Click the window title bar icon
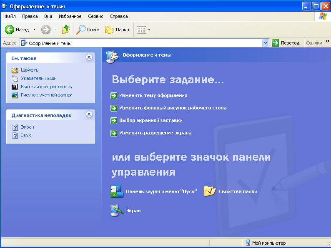This screenshot has width=331, height=248. tap(5, 6)
